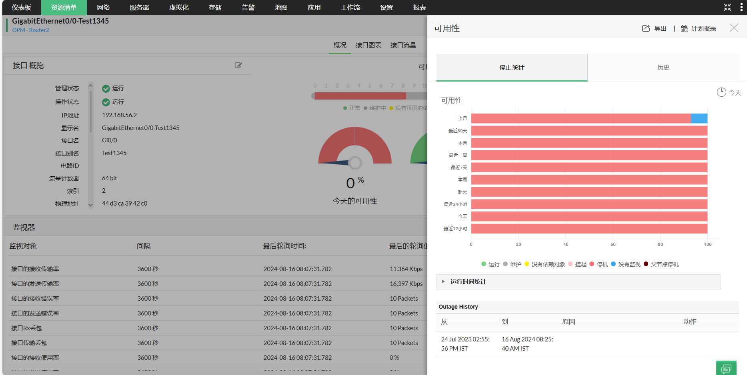Close the 可用性 panel with the X icon
The height and width of the screenshot is (375, 747).
[x=734, y=28]
